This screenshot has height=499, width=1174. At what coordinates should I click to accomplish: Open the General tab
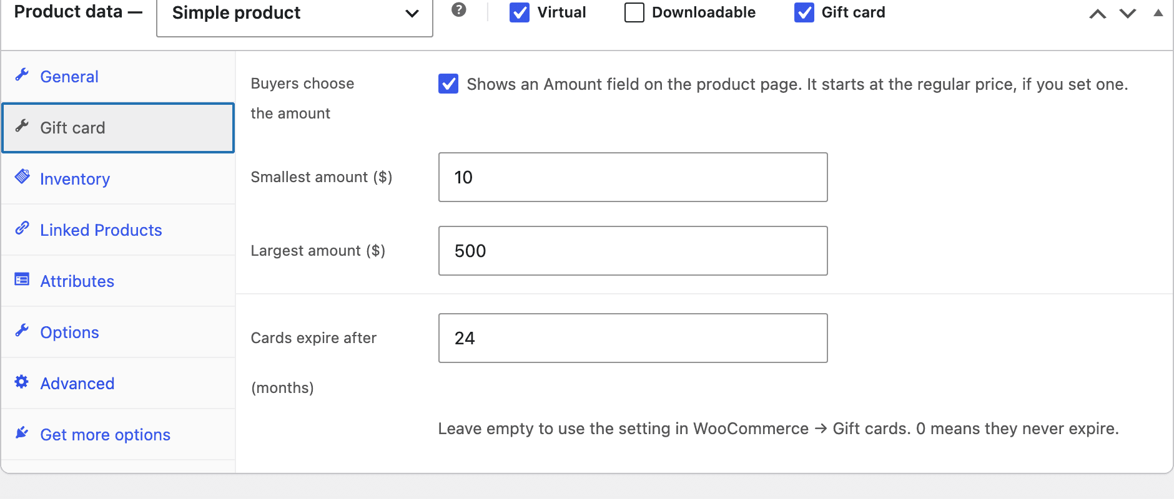(x=118, y=77)
